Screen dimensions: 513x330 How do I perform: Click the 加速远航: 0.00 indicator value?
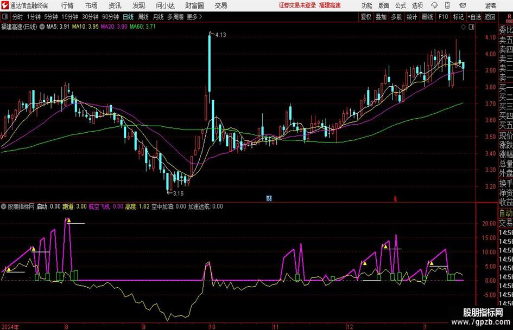(x=205, y=206)
